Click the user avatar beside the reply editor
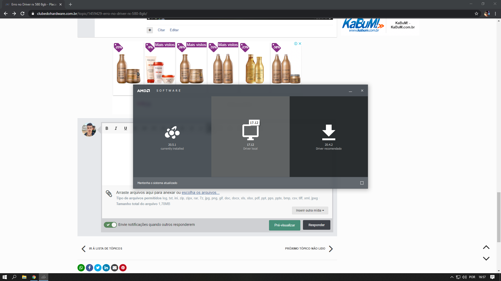Image resolution: width=501 pixels, height=281 pixels. [89, 129]
